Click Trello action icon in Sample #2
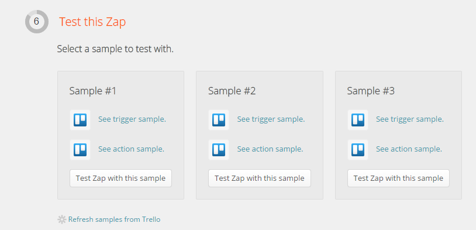The width and height of the screenshot is (476, 230). tap(219, 149)
